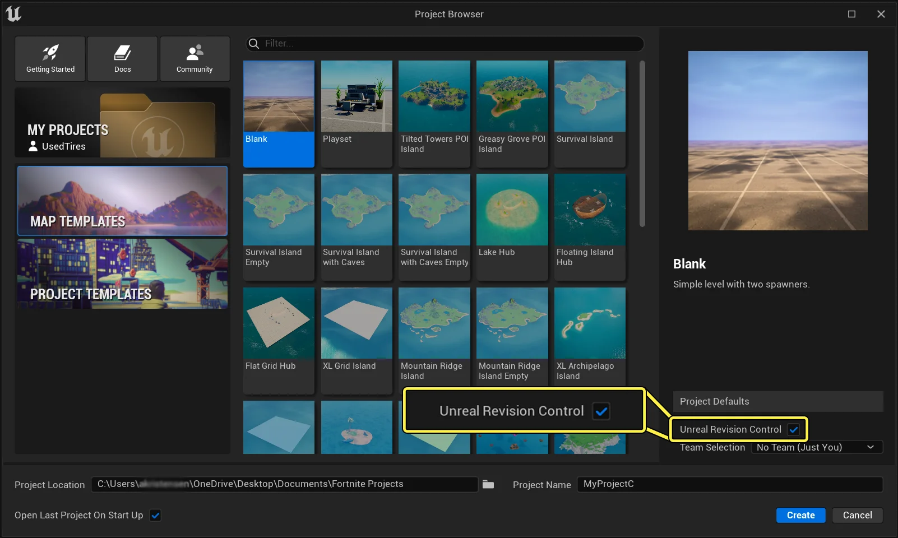
Task: Select the Project Templates category
Action: tap(122, 273)
